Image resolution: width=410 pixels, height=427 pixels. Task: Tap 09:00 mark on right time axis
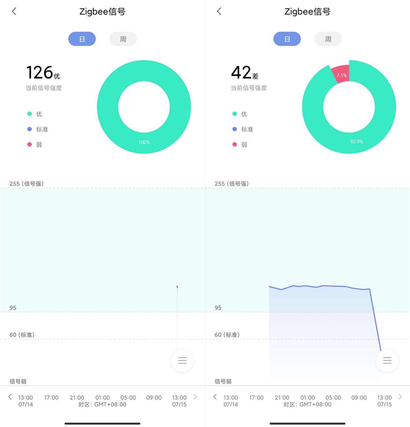359,398
